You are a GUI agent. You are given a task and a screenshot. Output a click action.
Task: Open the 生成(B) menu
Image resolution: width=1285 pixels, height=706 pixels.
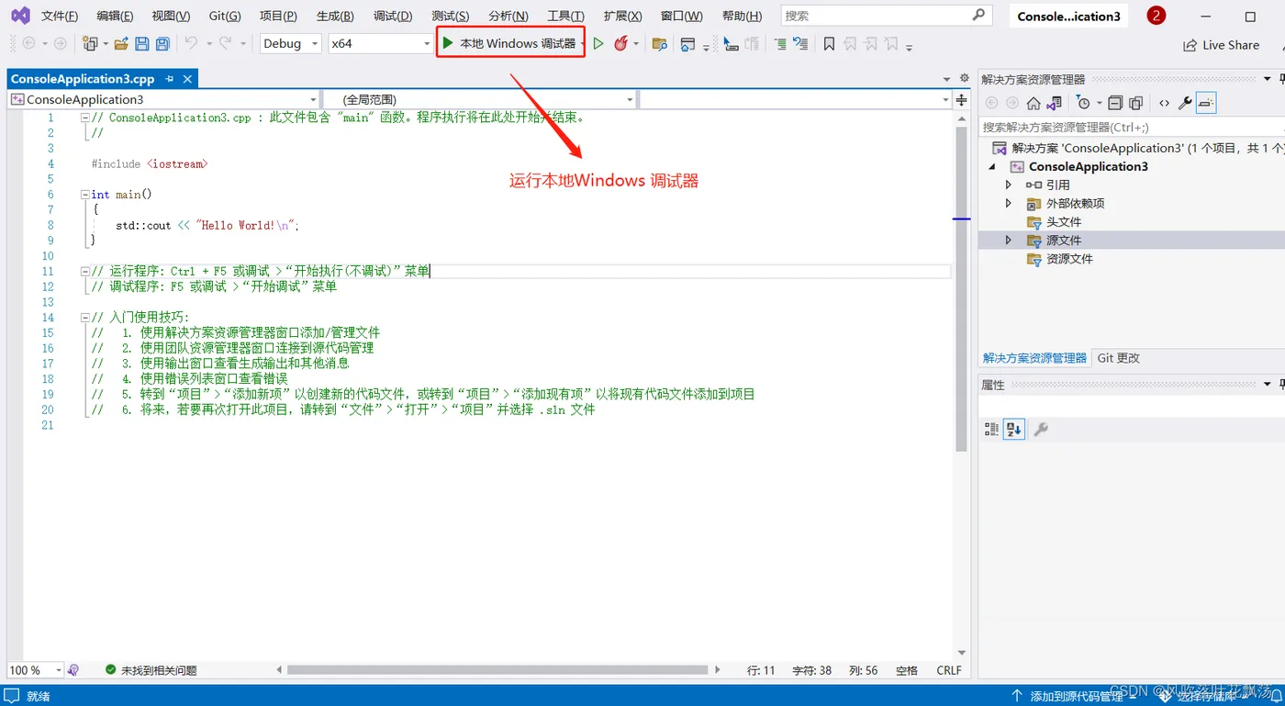tap(335, 16)
